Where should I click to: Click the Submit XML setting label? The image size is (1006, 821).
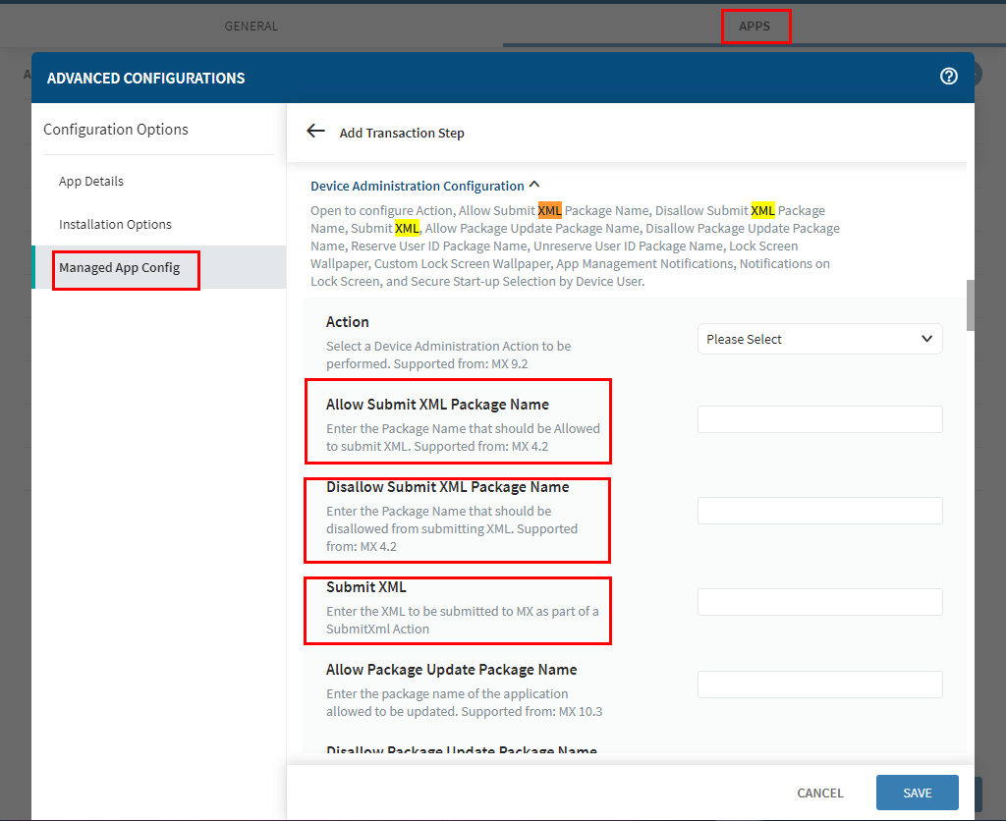pyautogui.click(x=366, y=587)
